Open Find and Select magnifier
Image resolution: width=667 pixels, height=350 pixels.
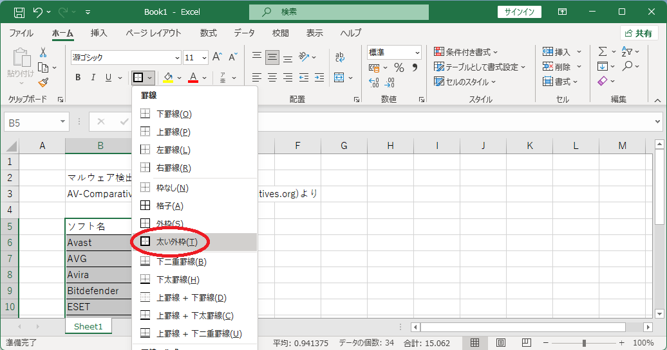click(x=628, y=67)
